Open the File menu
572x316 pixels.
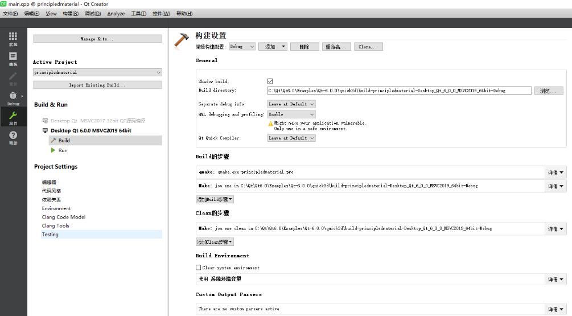(x=10, y=14)
